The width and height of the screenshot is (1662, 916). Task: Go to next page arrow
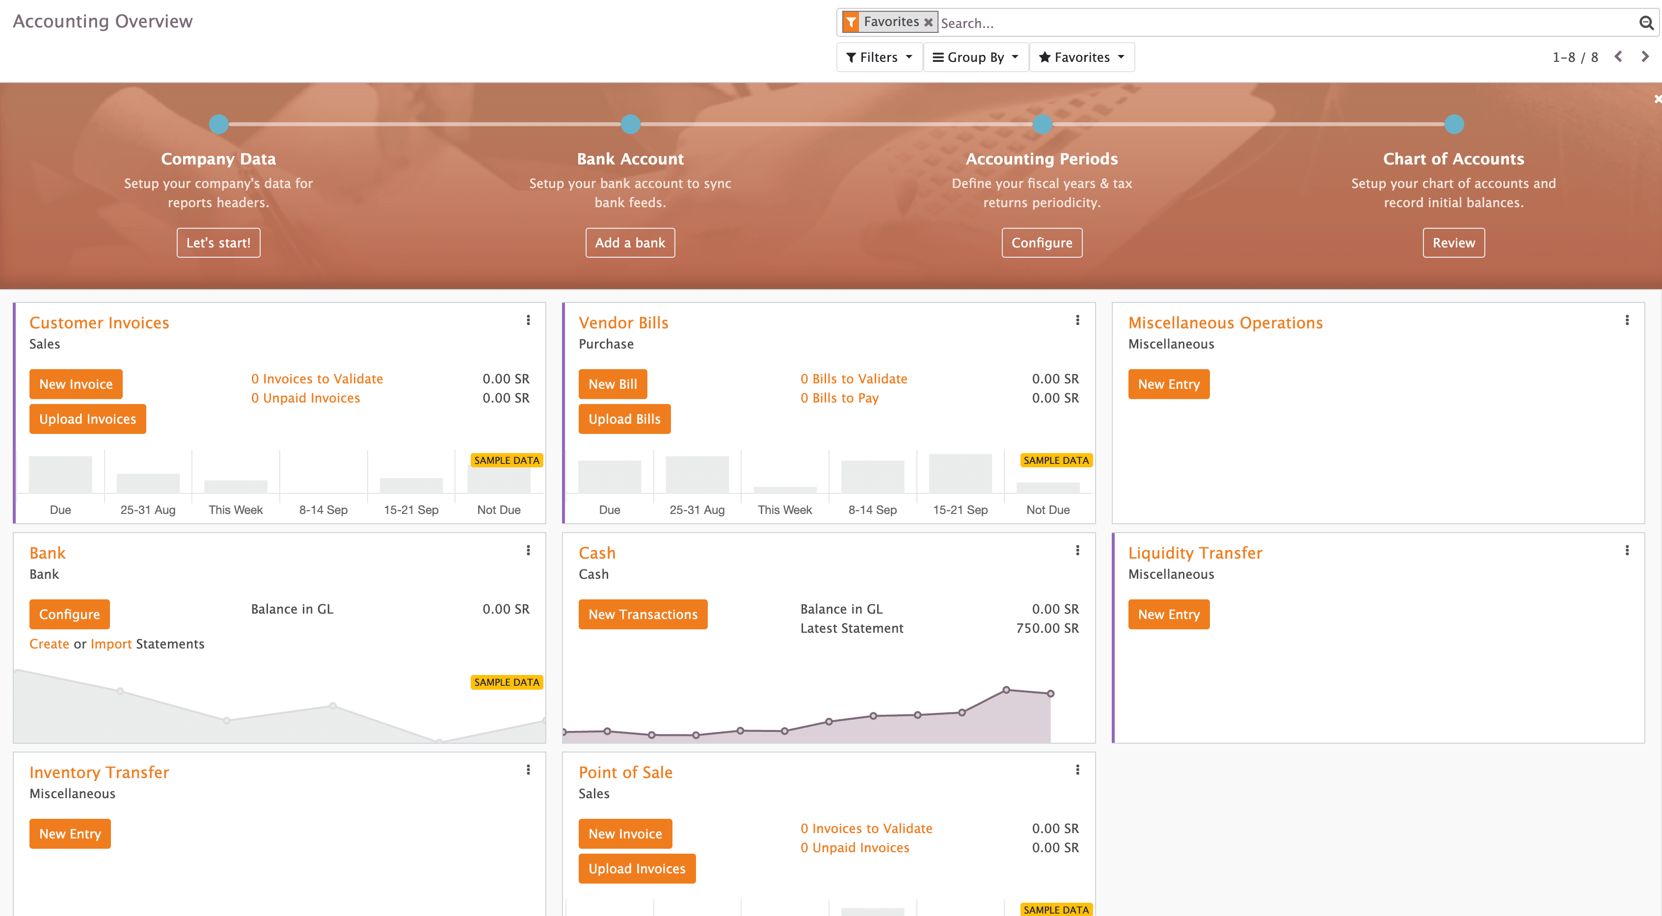1645,57
